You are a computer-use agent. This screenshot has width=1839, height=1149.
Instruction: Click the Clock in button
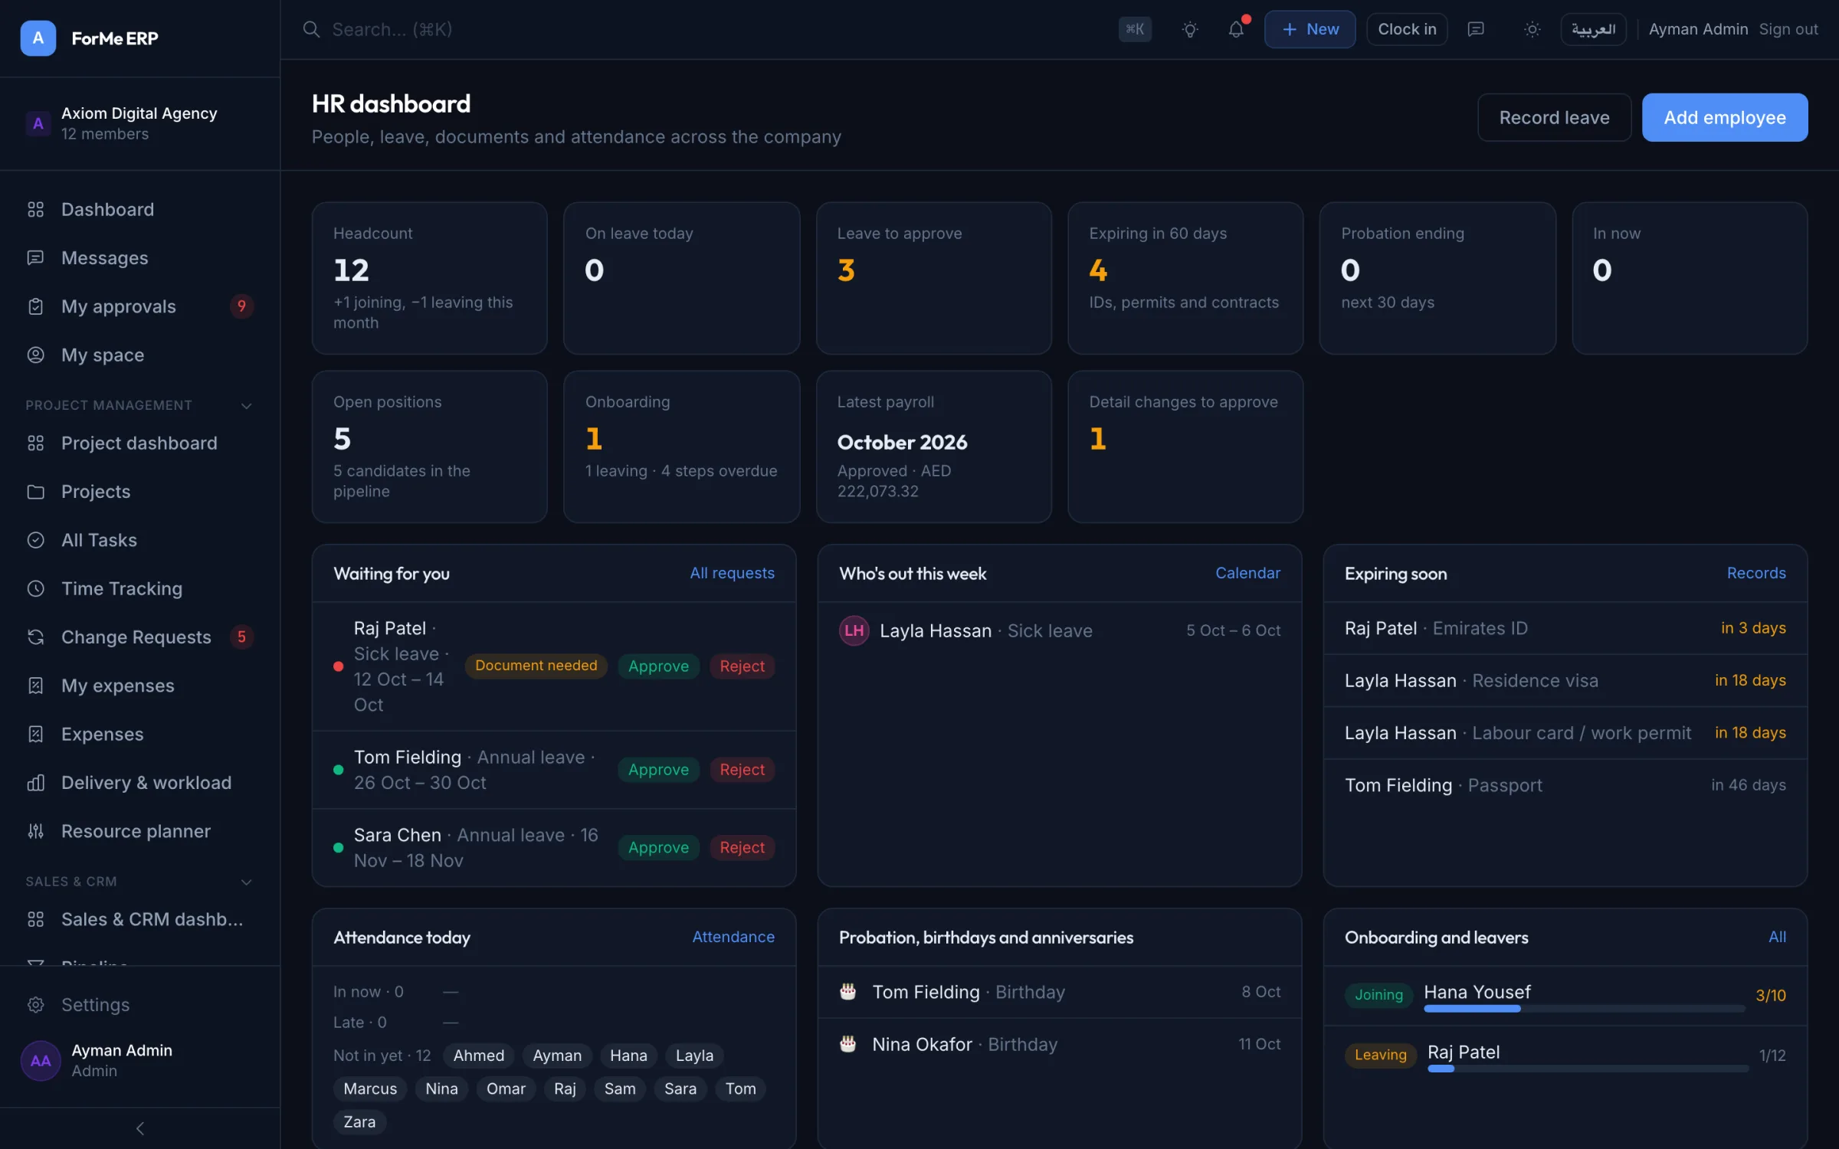(1407, 29)
